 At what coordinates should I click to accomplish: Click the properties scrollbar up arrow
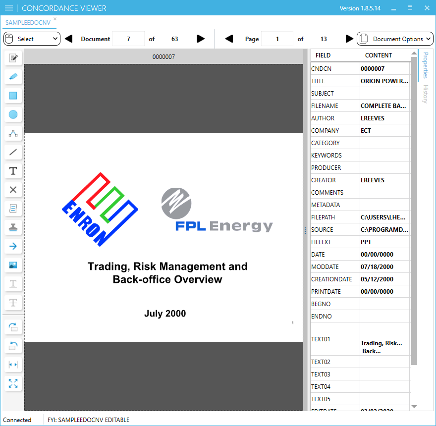(414, 53)
